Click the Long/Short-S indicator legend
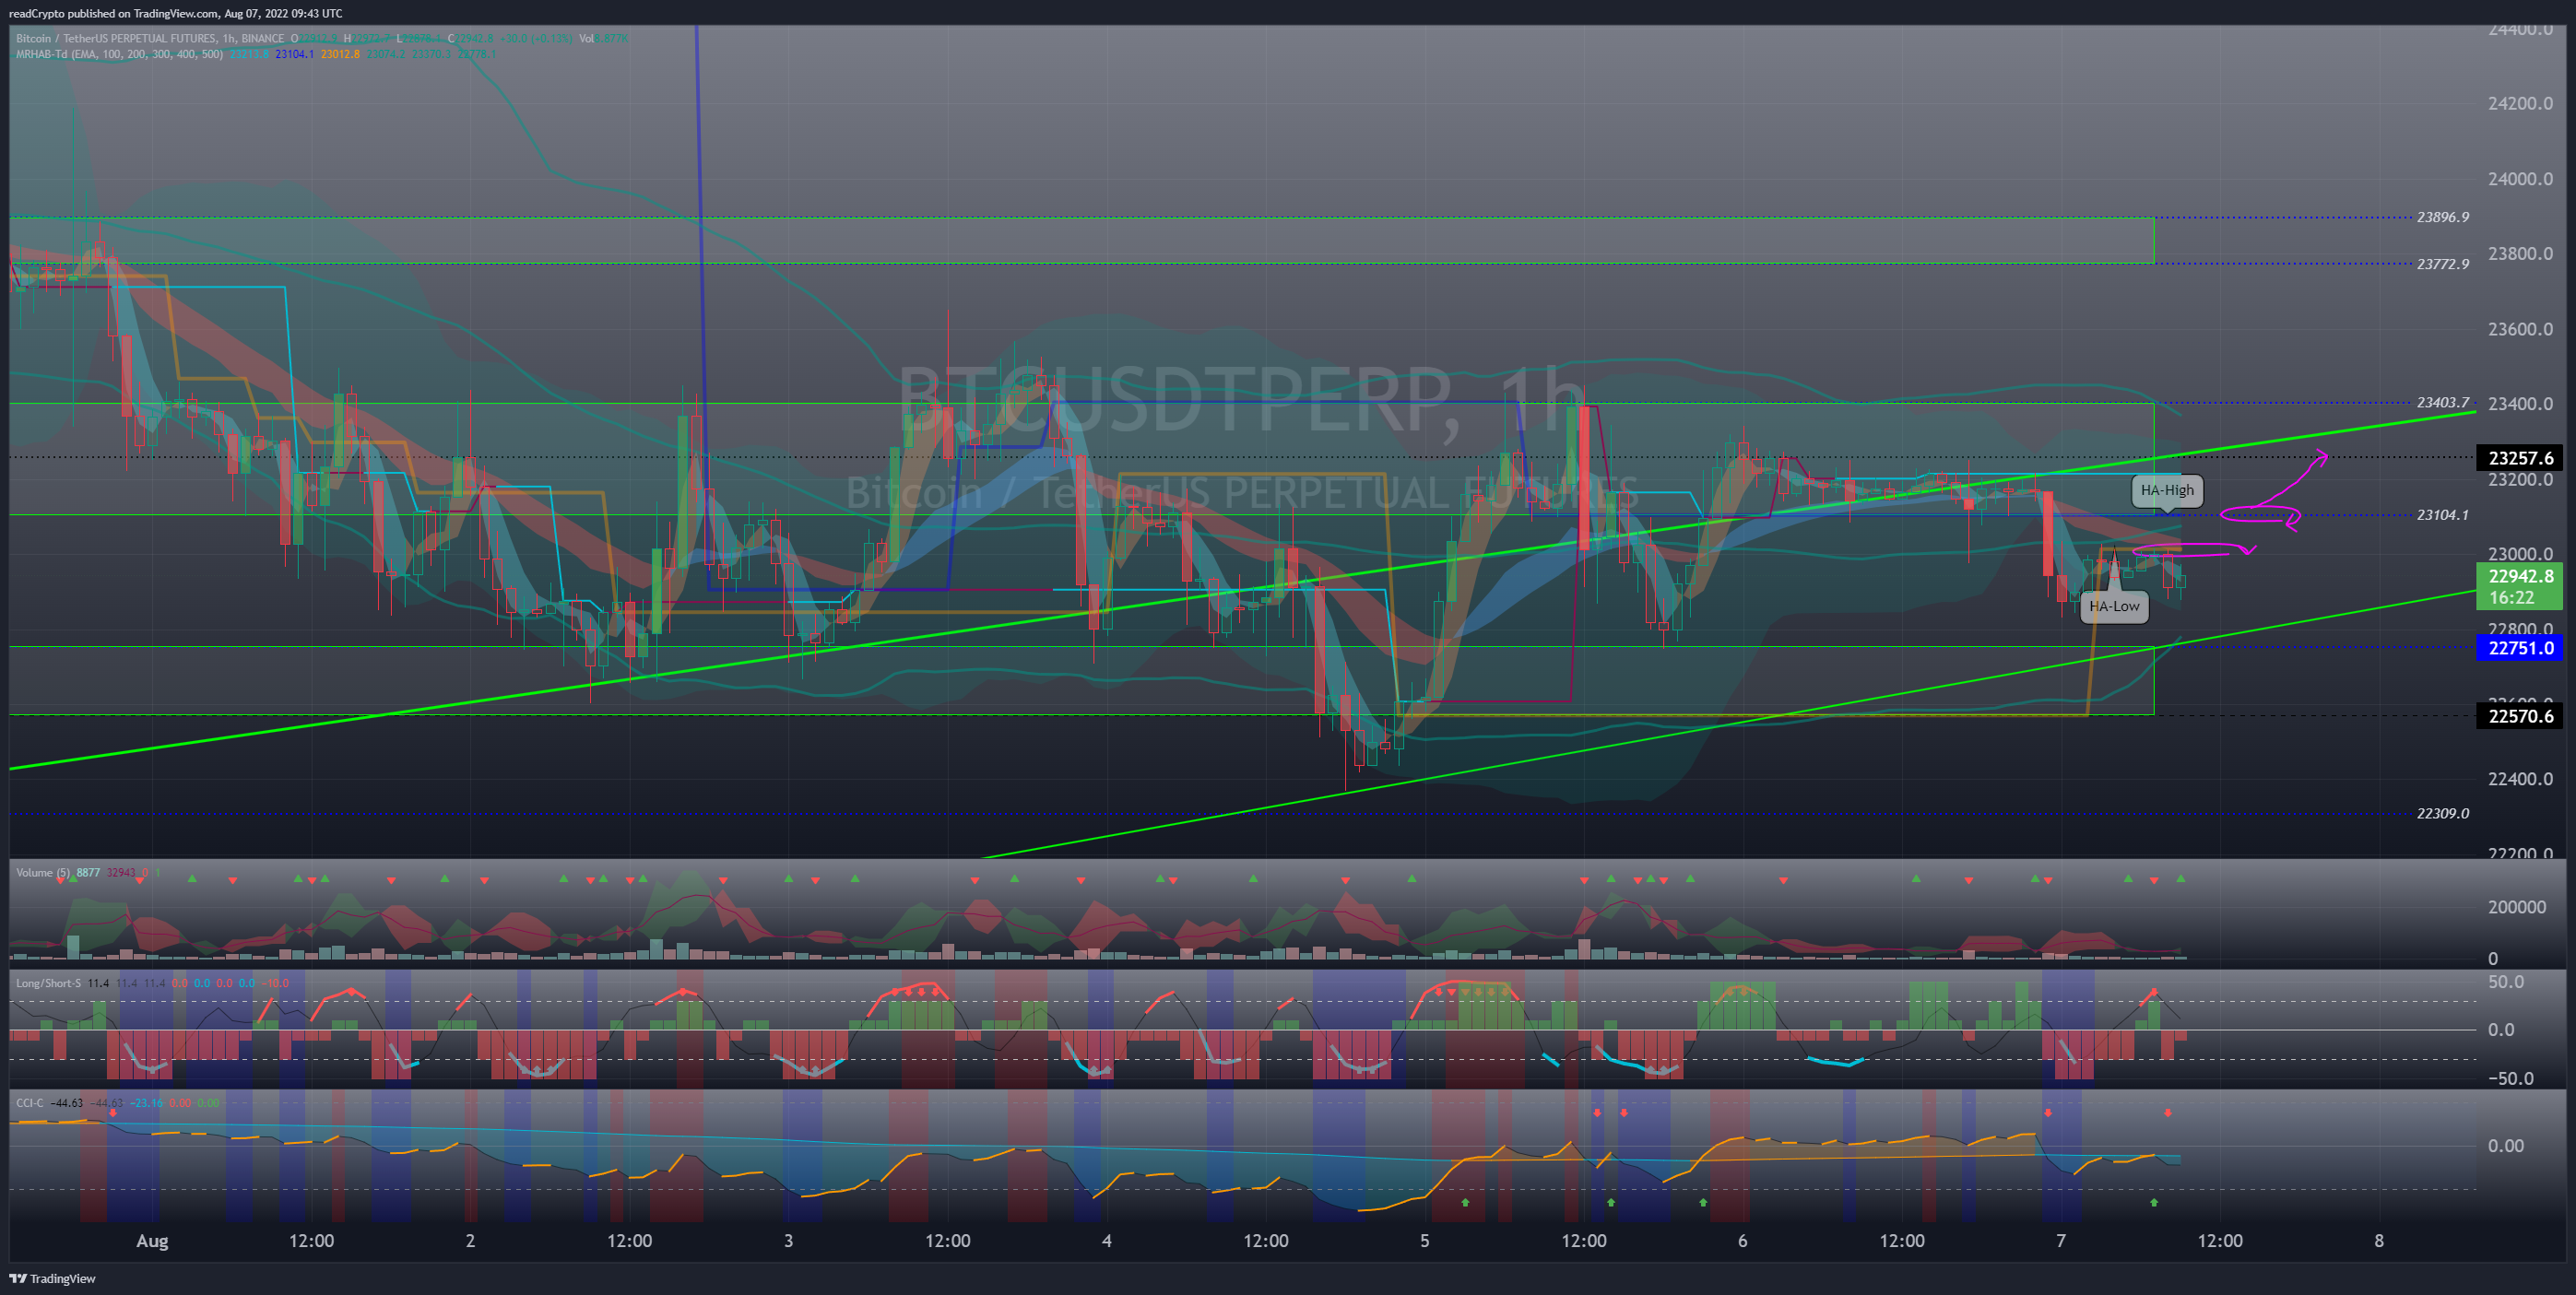 pos(48,983)
